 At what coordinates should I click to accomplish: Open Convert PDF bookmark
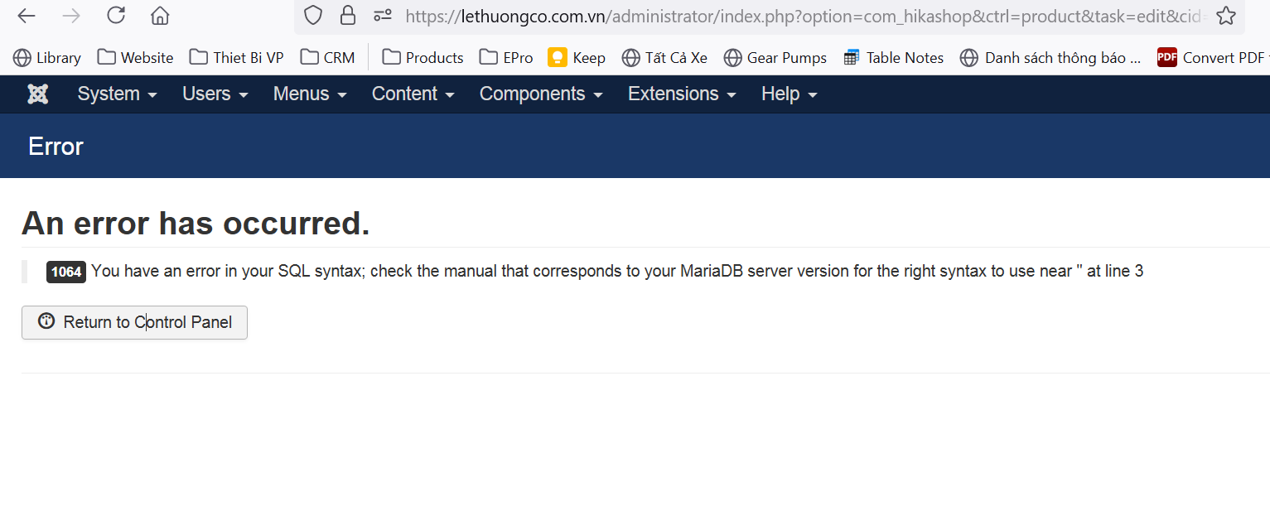click(1213, 57)
